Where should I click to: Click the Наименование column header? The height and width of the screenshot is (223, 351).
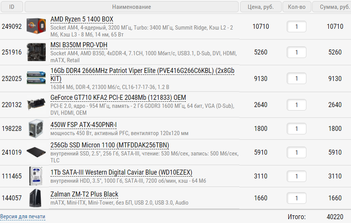point(131,7)
